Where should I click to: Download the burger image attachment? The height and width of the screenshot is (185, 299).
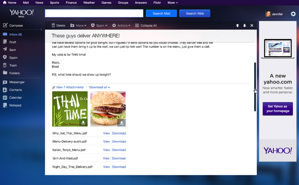pos(121,122)
